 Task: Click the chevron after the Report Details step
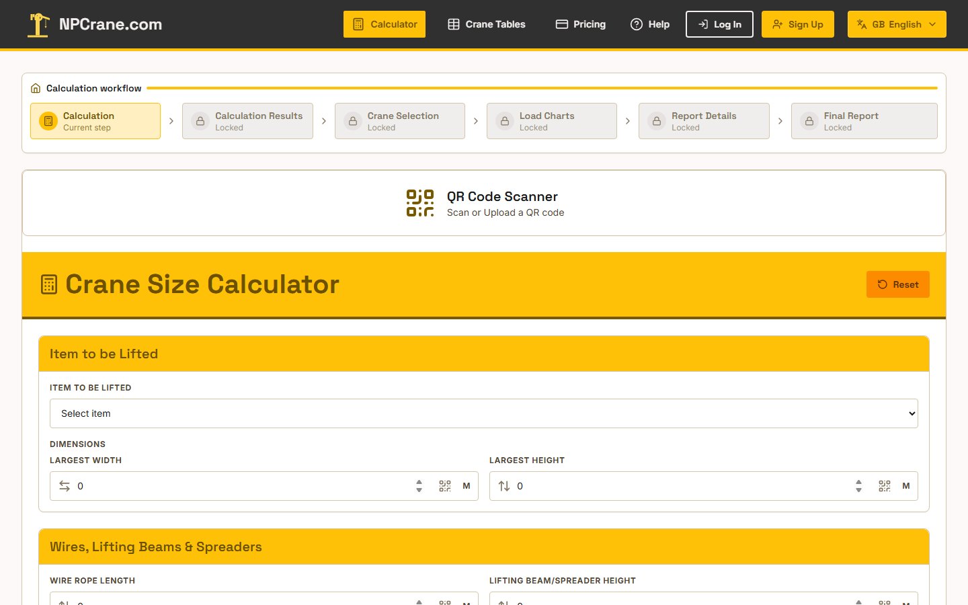[780, 121]
